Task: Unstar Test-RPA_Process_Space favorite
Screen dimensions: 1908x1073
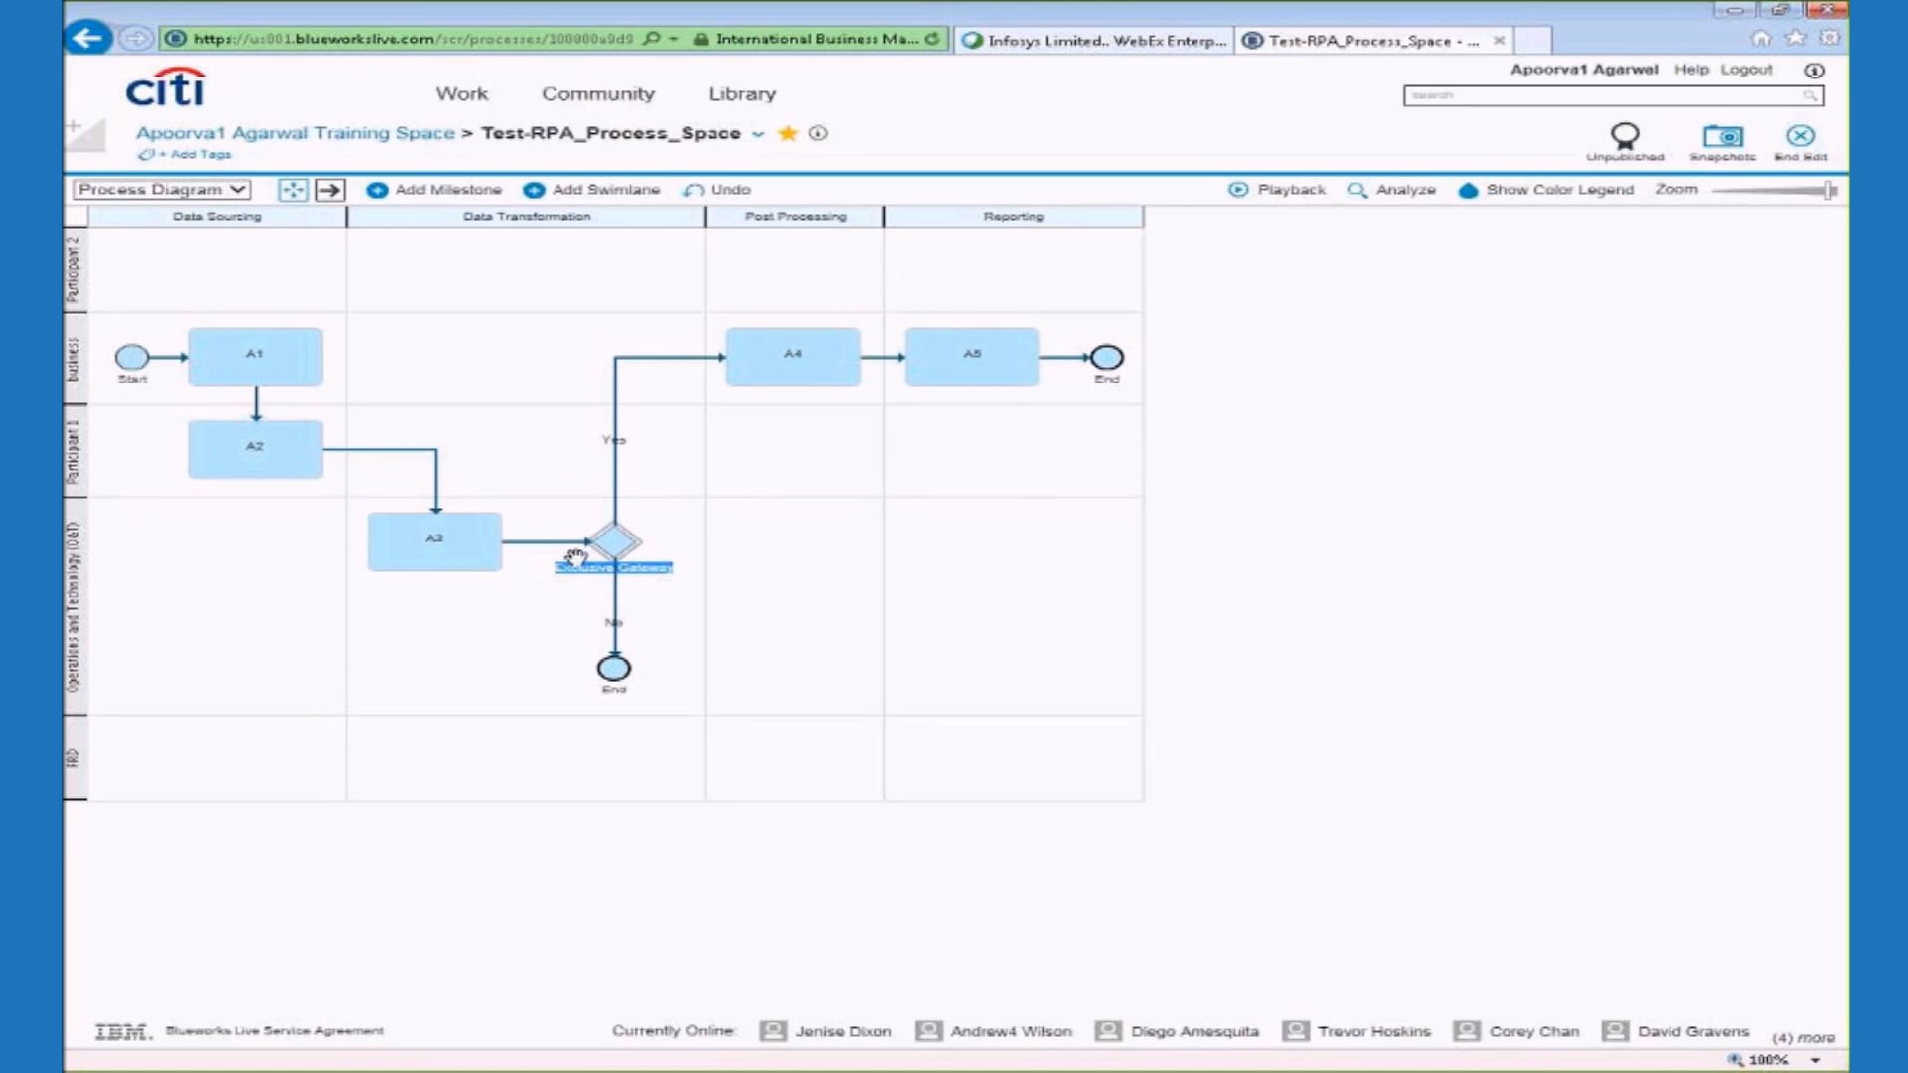Action: pyautogui.click(x=788, y=132)
